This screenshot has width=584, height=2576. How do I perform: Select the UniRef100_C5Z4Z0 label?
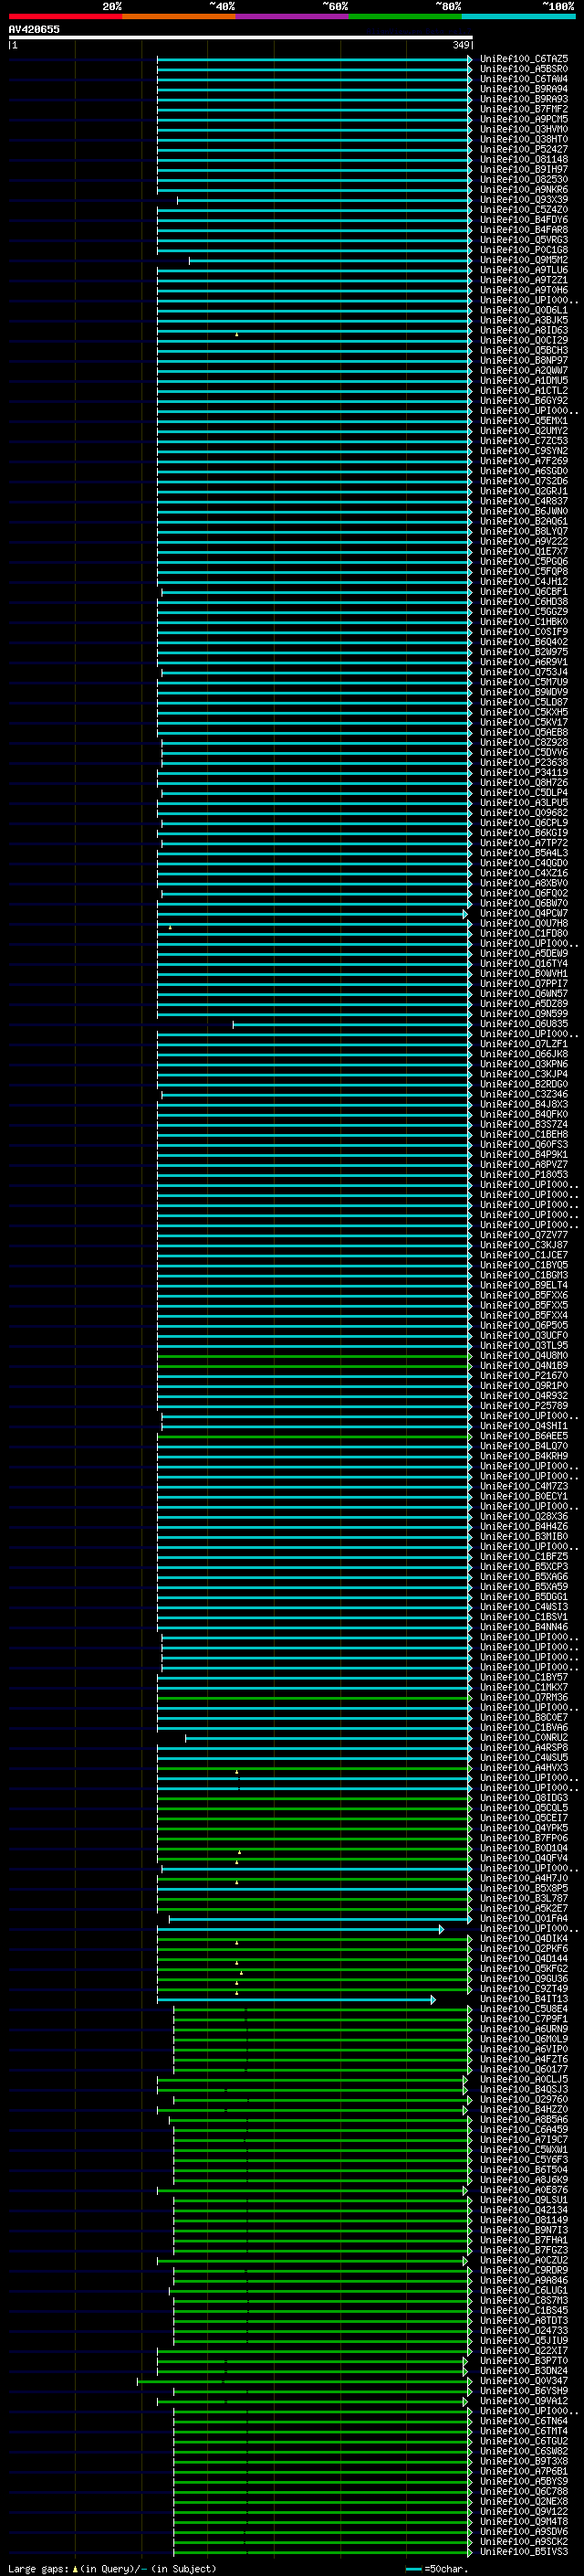pos(524,210)
